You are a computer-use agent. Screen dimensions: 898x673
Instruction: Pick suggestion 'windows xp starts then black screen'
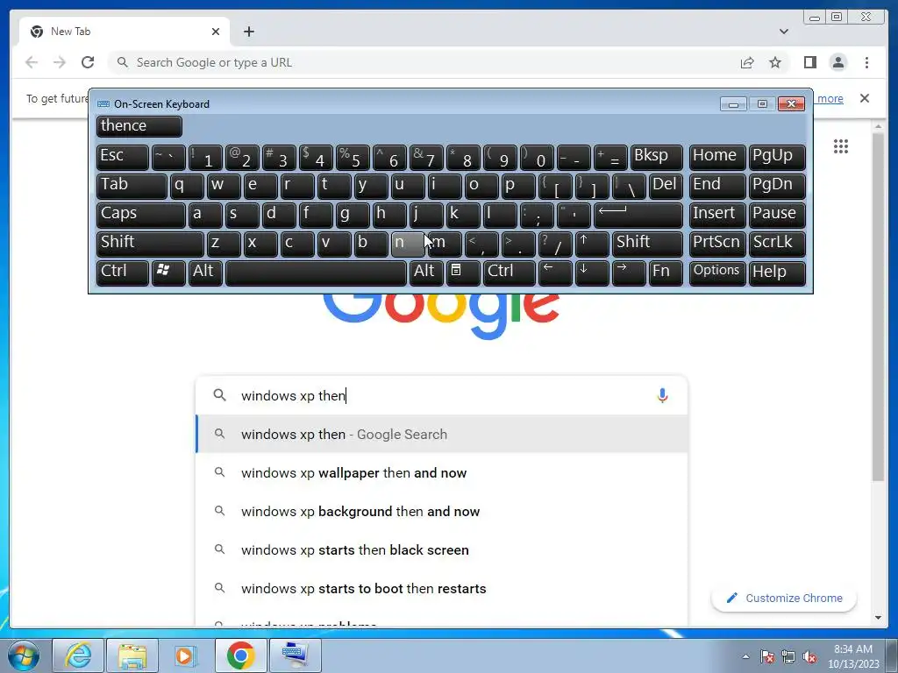click(441, 550)
